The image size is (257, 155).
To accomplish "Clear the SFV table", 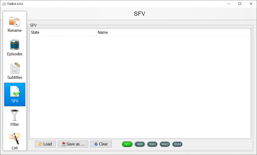I will [x=101, y=144].
